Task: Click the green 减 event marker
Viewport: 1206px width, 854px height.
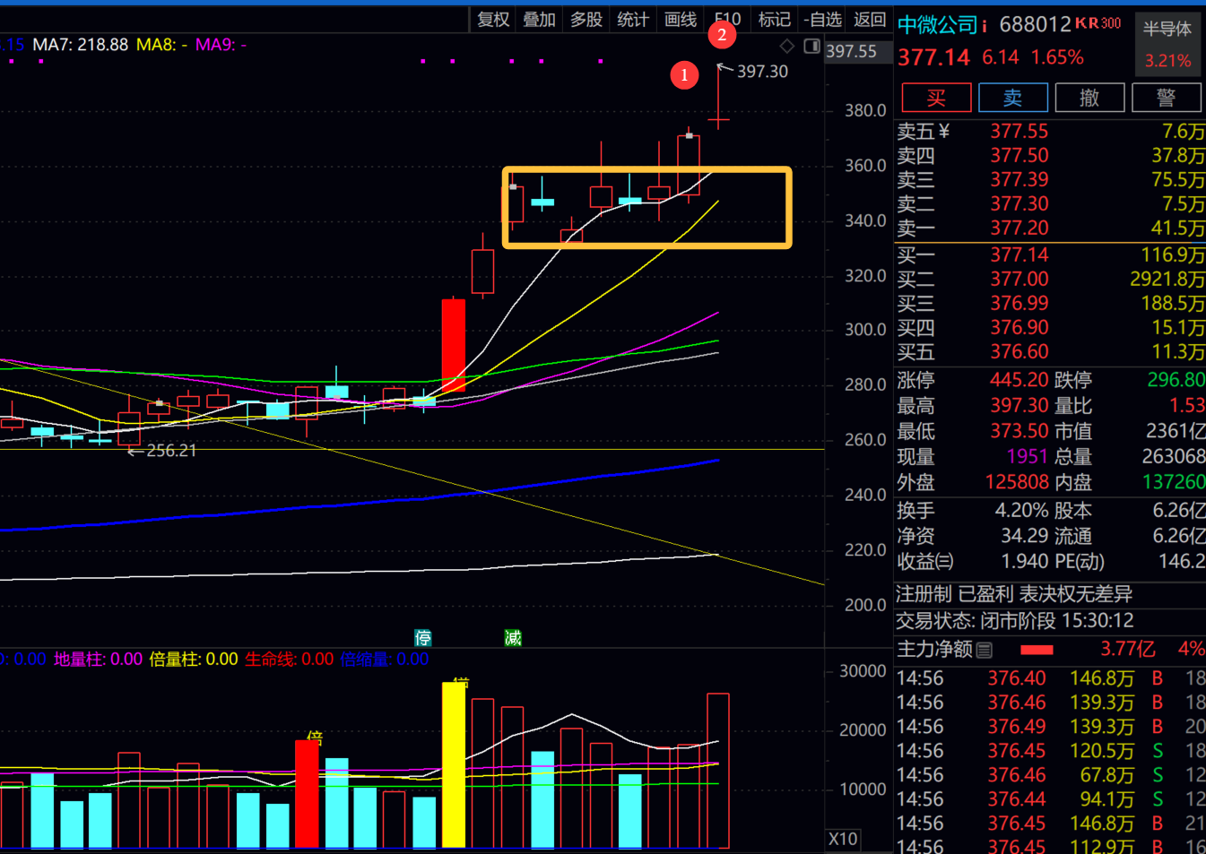Action: click(x=513, y=638)
